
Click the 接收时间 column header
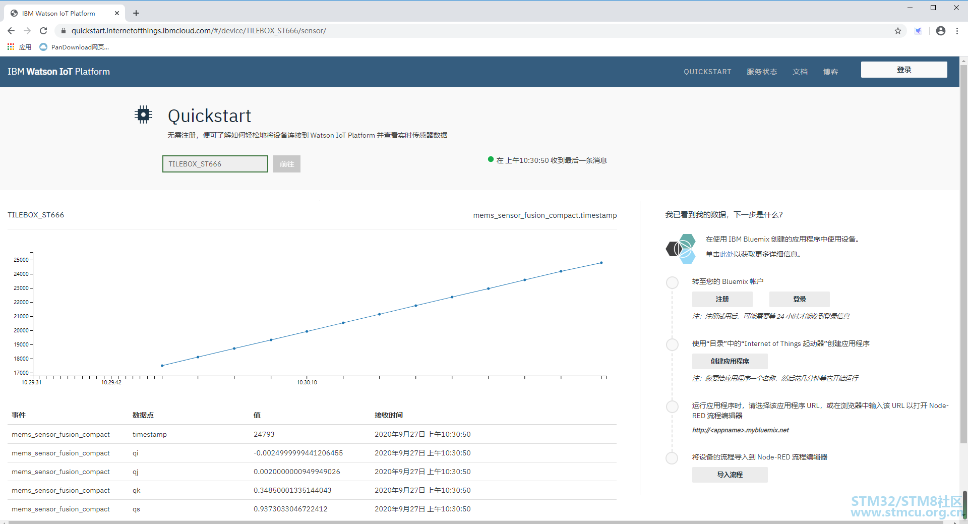(389, 415)
